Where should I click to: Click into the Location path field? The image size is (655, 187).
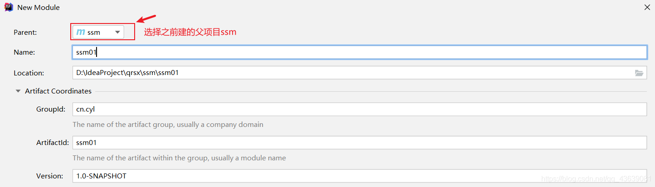pyautogui.click(x=359, y=73)
